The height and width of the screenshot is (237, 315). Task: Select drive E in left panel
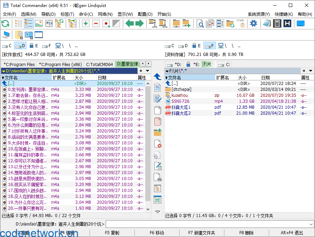click(34, 46)
